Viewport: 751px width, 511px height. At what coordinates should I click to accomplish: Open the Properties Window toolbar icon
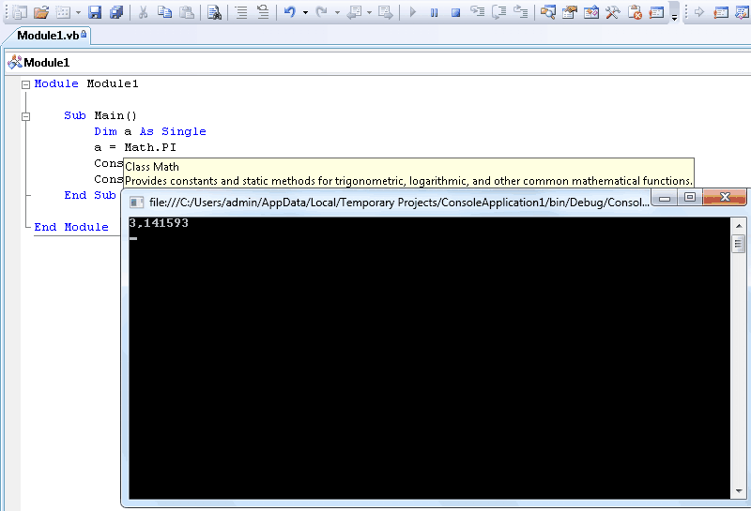point(569,12)
